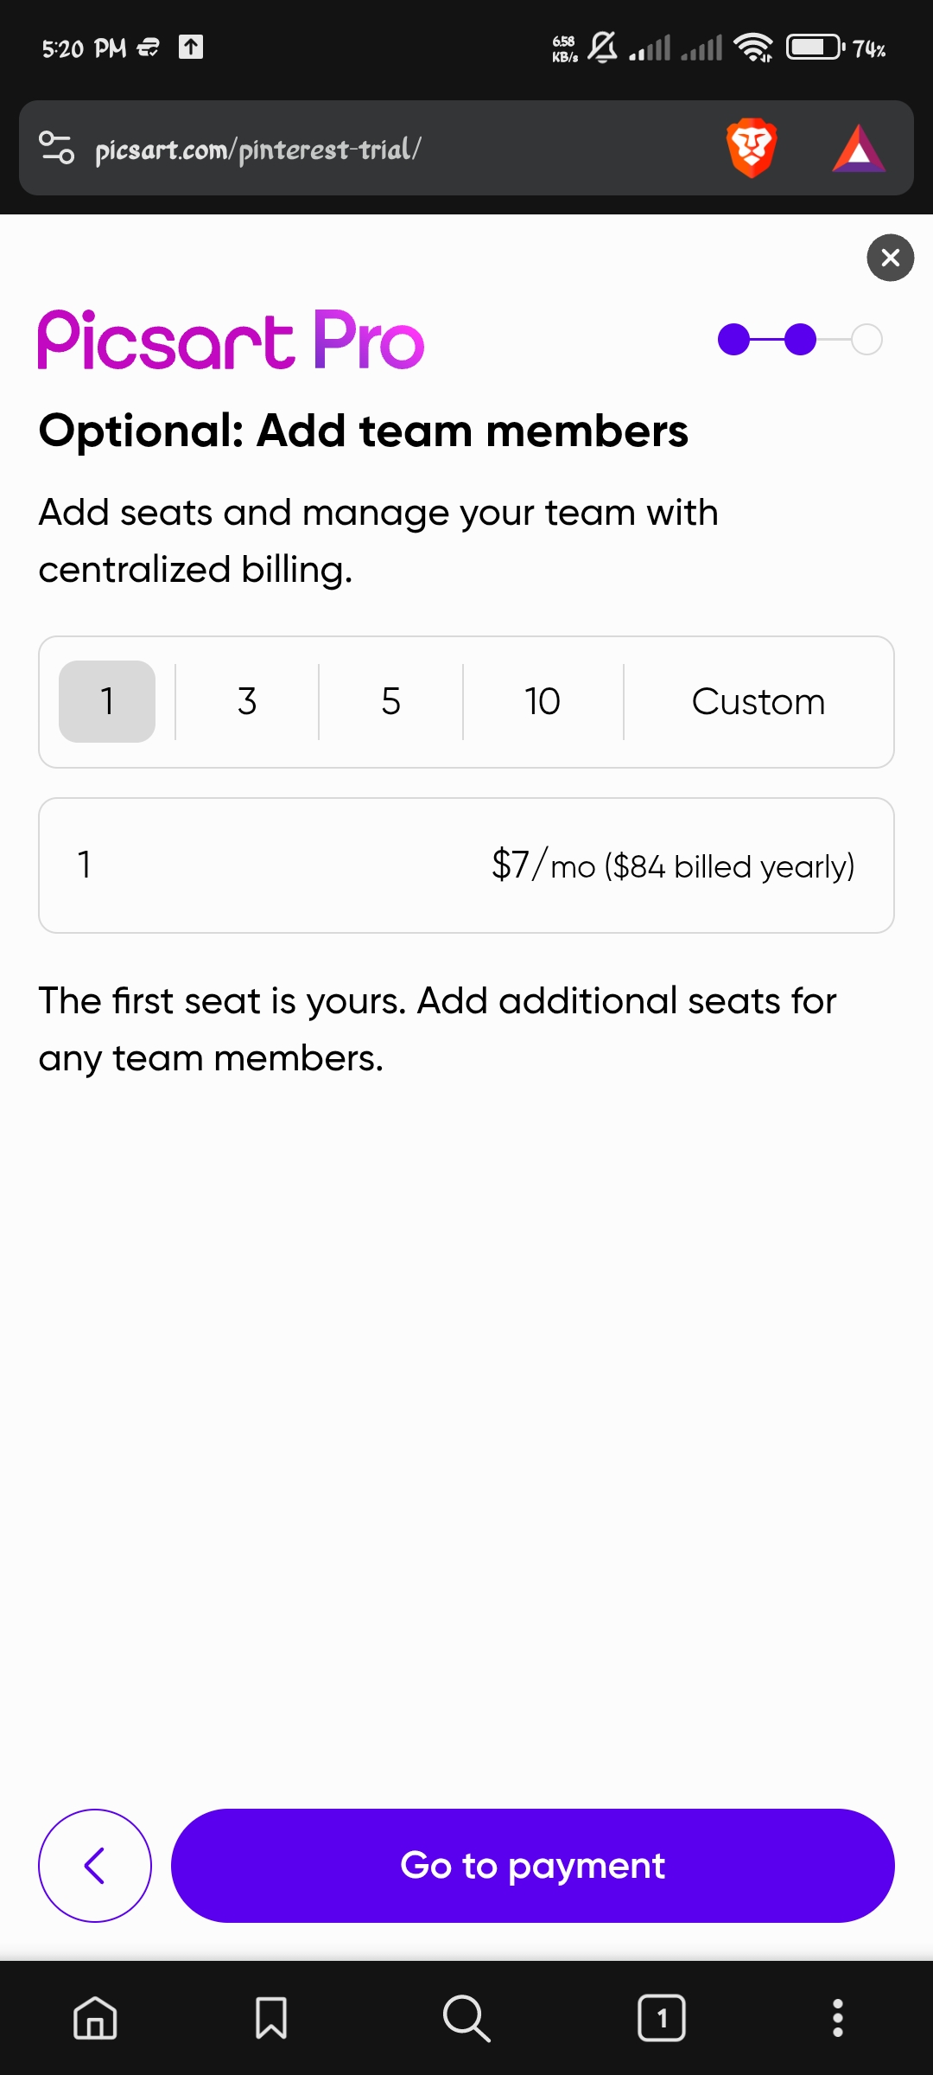Tap the seat price summary box
The image size is (933, 2075).
pos(466,865)
